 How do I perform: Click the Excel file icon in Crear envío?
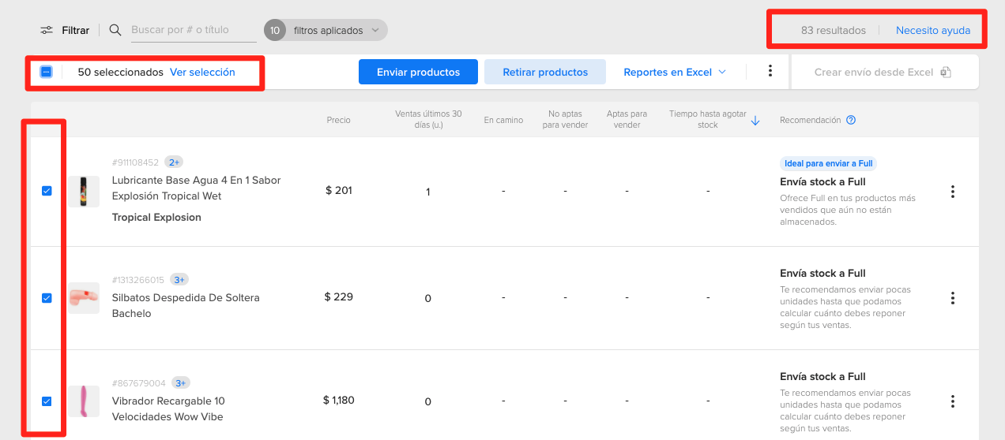click(x=946, y=72)
